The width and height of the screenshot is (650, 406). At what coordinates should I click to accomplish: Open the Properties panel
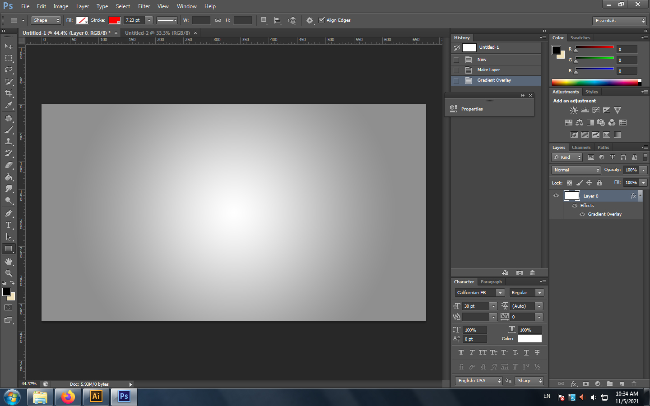pos(472,109)
